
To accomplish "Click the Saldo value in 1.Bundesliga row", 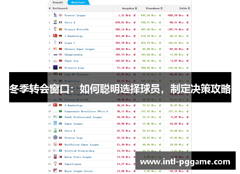I will click(x=179, y=36).
